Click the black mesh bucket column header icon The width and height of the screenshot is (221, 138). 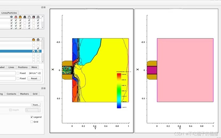(25, 17)
